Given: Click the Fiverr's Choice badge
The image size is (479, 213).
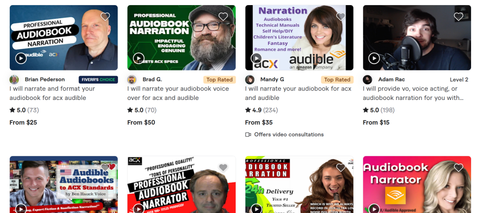Looking at the screenshot, I should [x=98, y=80].
